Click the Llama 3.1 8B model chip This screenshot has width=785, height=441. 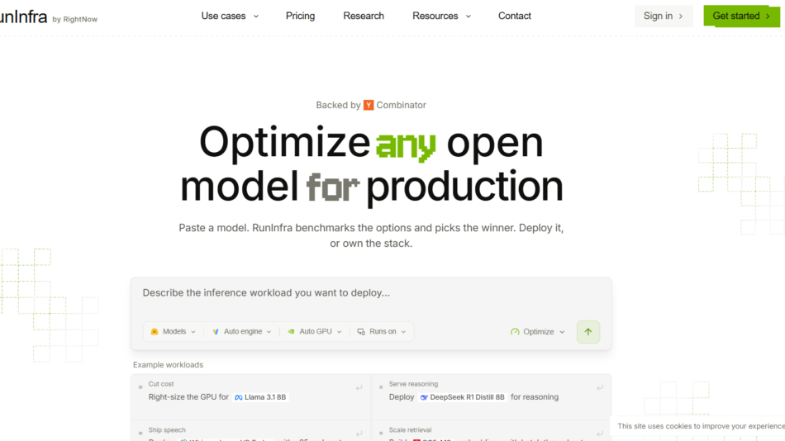tap(260, 397)
